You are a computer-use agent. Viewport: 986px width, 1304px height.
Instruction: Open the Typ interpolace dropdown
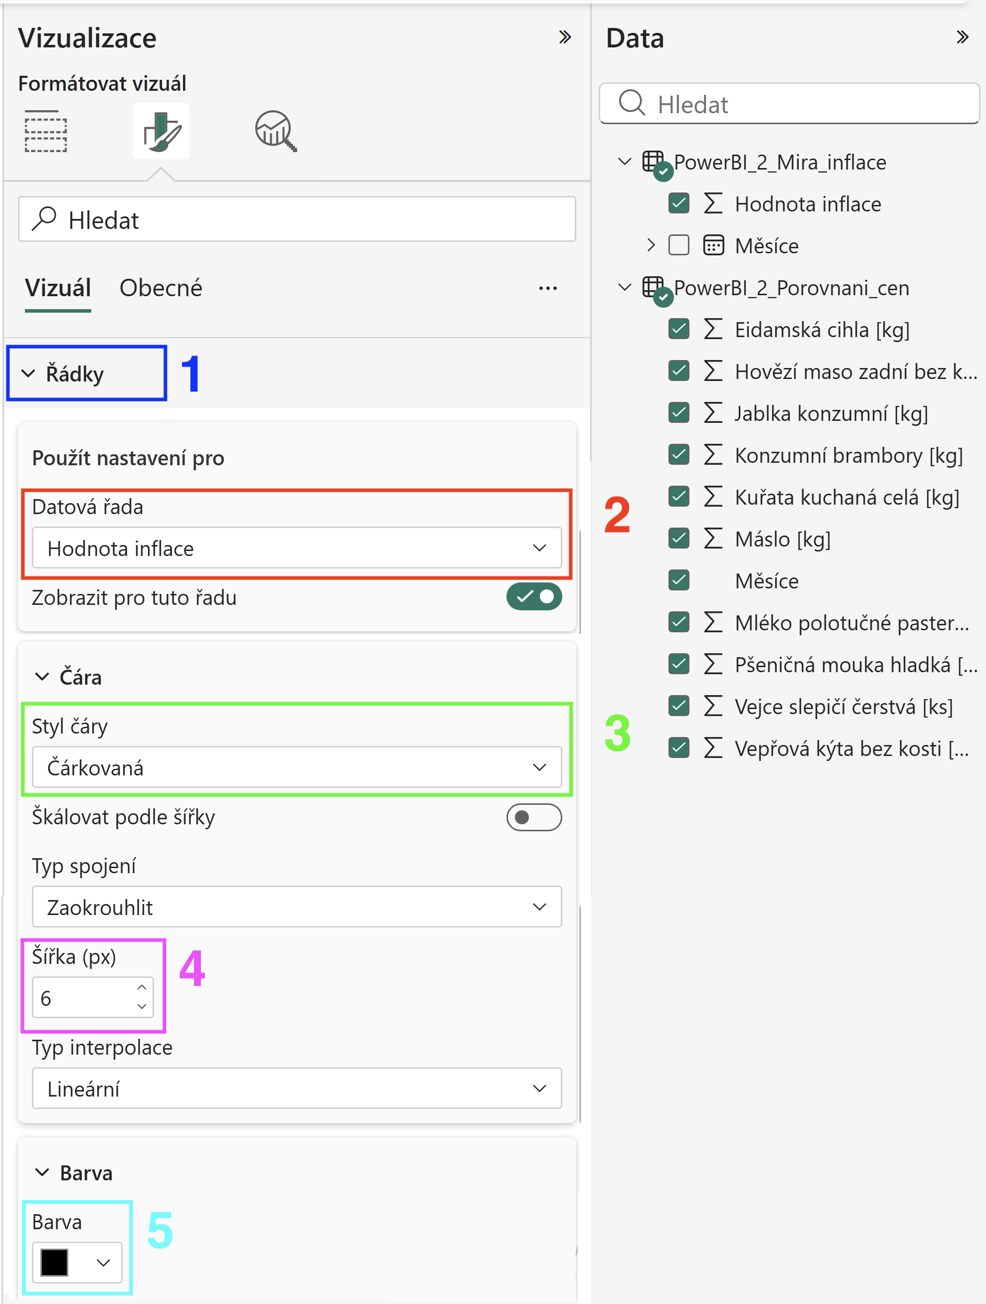click(297, 1088)
